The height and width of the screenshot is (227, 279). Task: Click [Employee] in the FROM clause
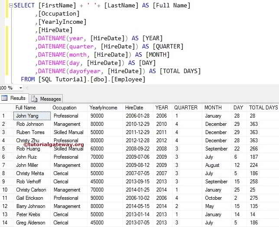point(128,80)
